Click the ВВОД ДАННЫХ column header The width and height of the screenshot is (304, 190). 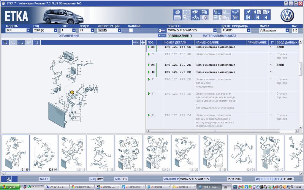pos(287,42)
